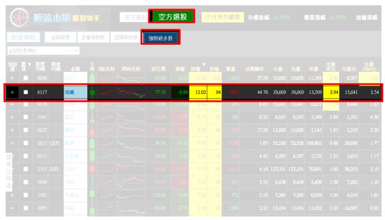
Task: Tick the checkbox for stock 6117
Action: point(26,92)
